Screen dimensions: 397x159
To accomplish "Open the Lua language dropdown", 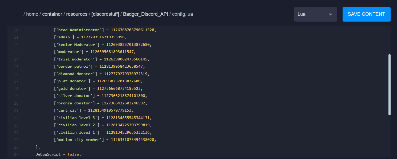I will click(x=315, y=14).
